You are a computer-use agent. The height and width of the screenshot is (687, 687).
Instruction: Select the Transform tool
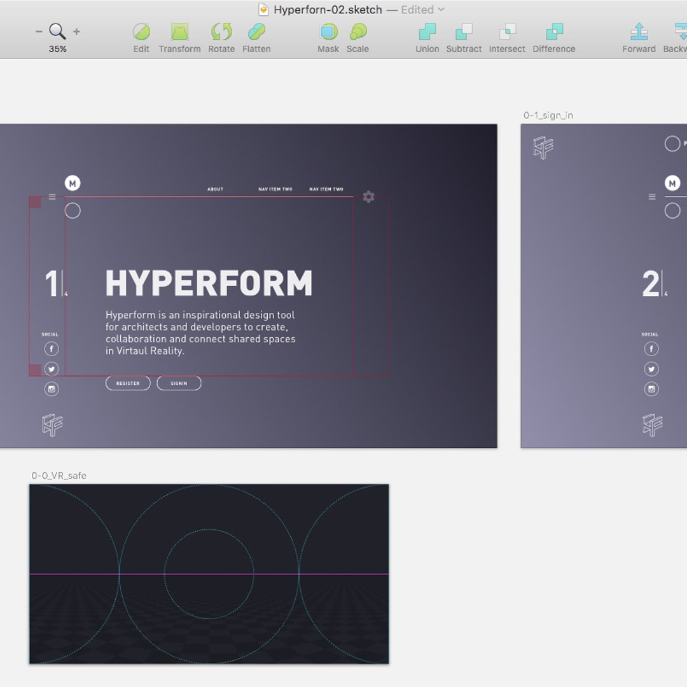[179, 32]
